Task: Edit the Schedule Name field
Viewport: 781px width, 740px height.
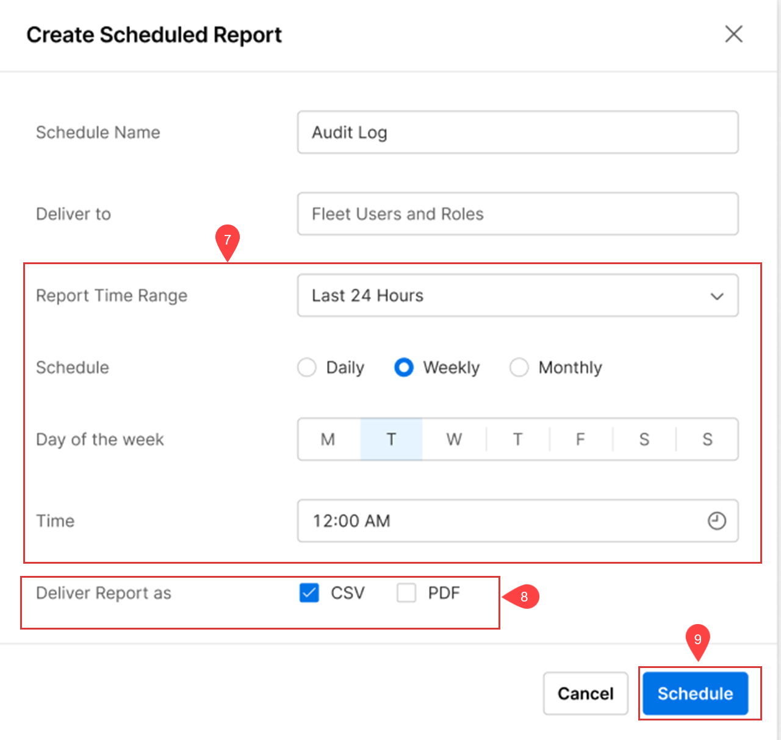Action: click(x=517, y=132)
